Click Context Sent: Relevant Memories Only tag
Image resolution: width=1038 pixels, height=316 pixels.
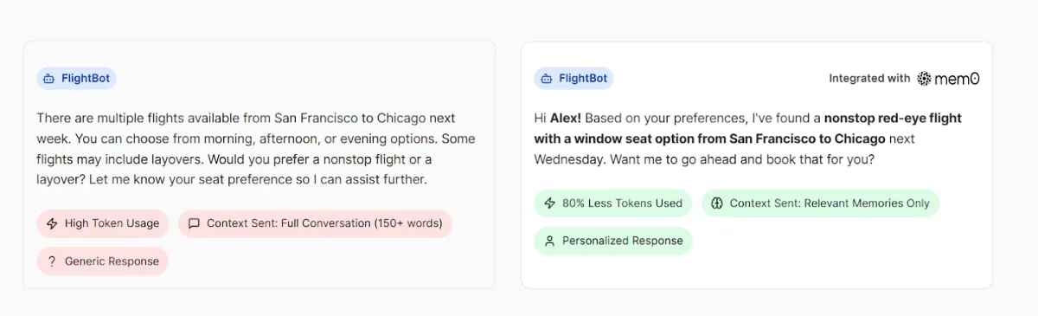820,203
